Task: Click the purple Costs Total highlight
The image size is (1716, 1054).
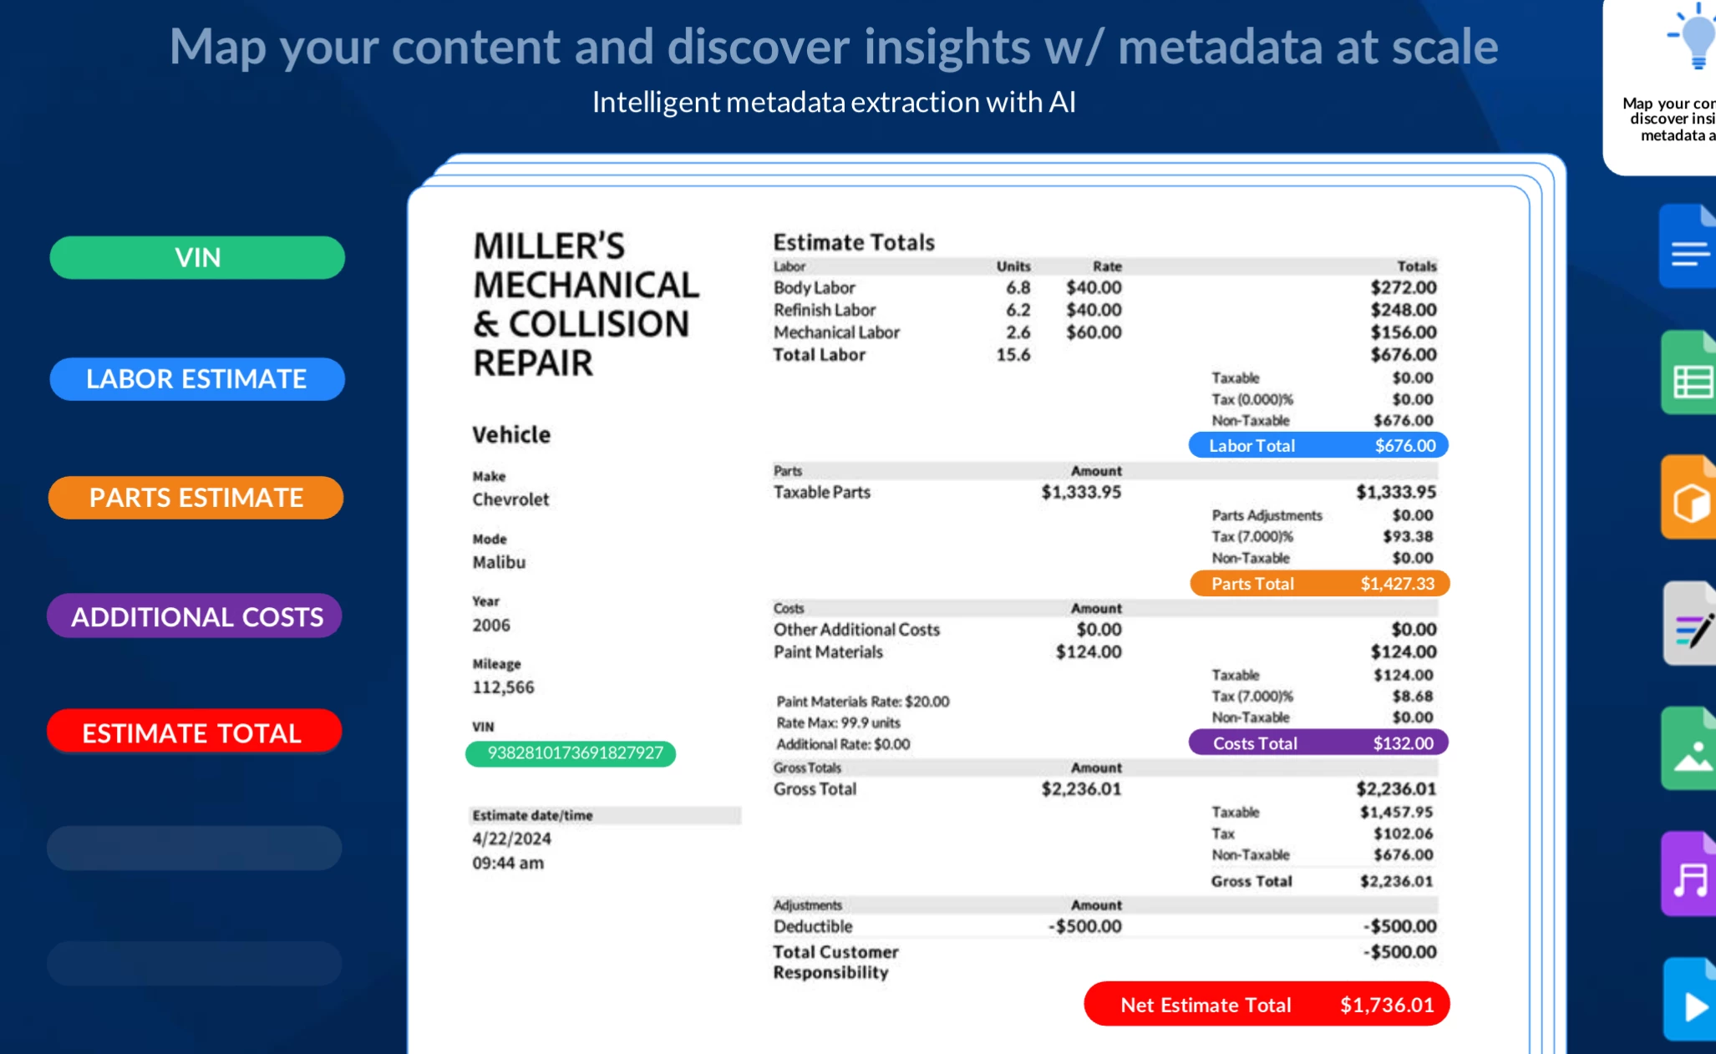Action: [1318, 743]
